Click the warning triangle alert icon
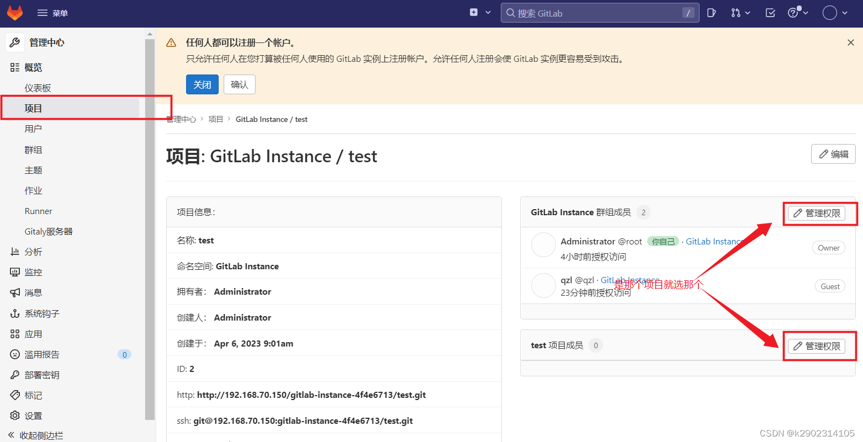The height and width of the screenshot is (442, 863). pos(171,42)
